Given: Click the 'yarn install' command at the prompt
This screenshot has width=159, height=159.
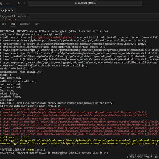Looking at the screenshot, I should pos(36,150).
